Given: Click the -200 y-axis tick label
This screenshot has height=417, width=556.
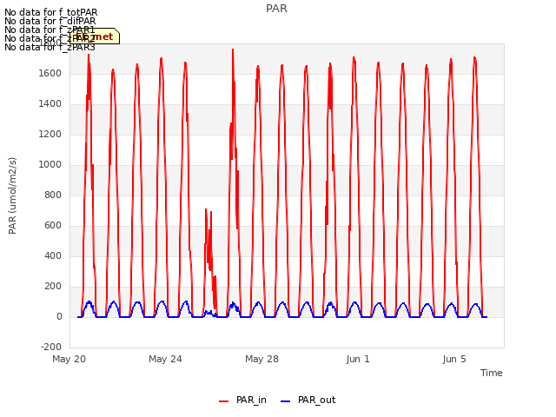Looking at the screenshot, I should tap(51, 347).
